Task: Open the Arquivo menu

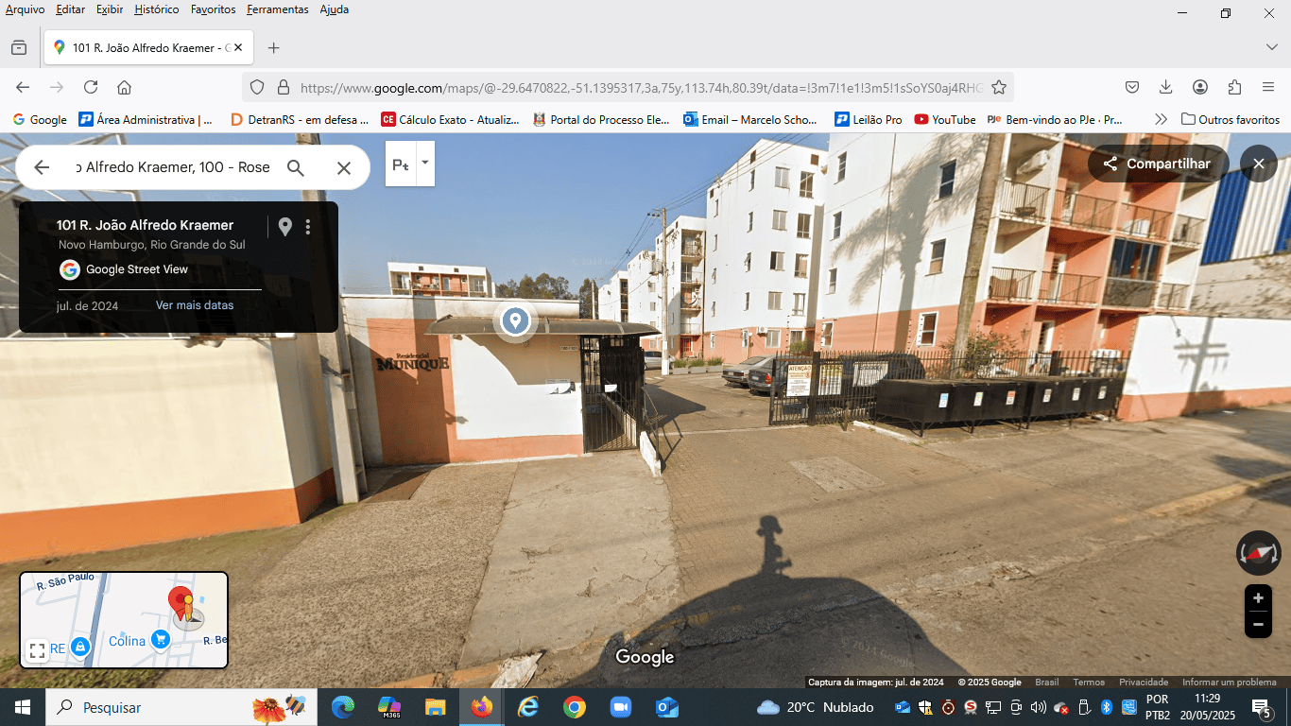Action: click(26, 9)
